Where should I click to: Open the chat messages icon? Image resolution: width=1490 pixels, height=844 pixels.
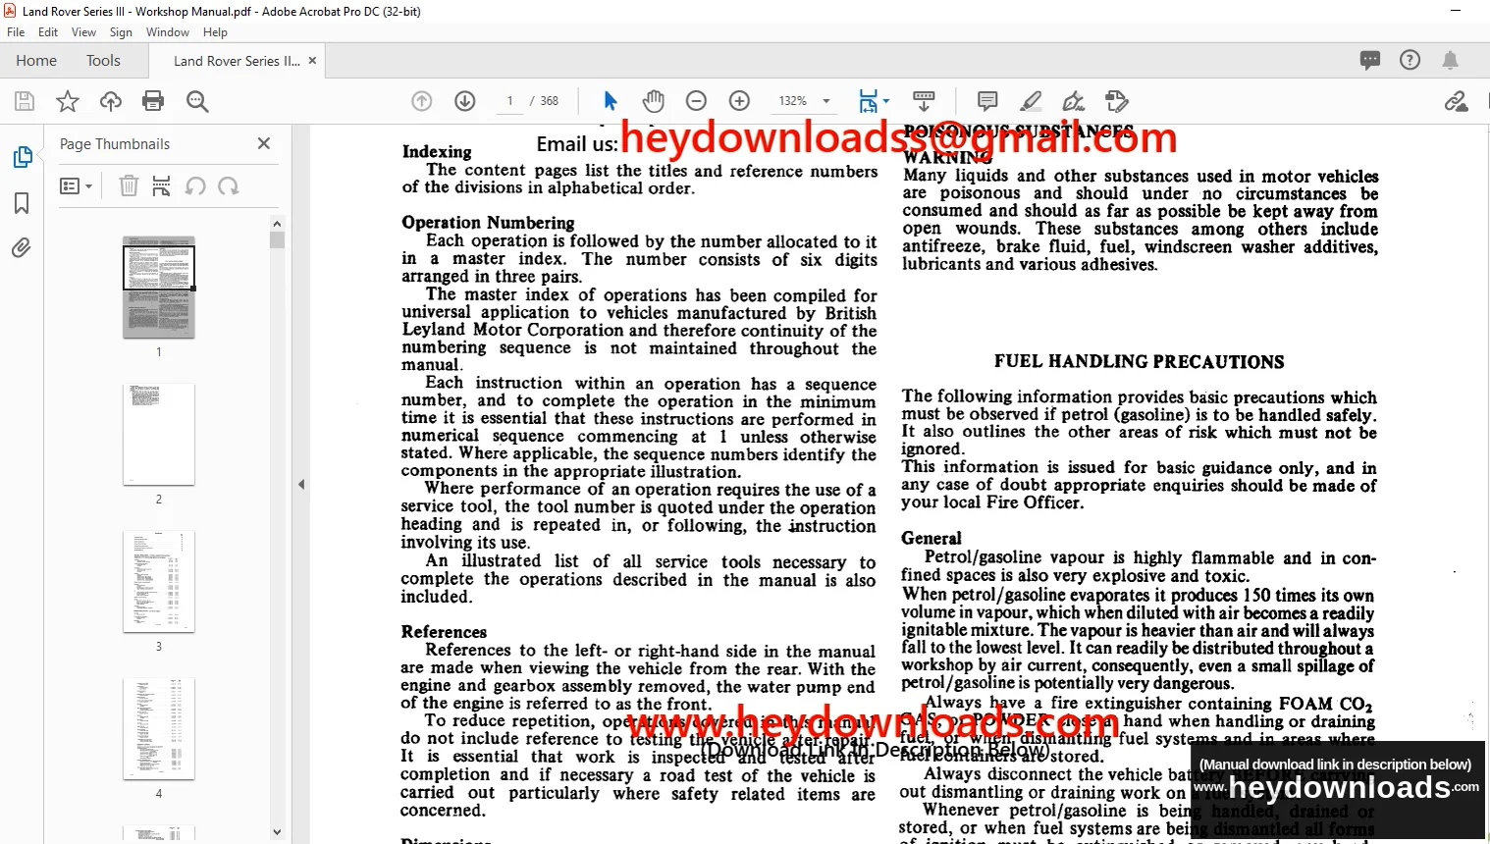[x=1370, y=60]
